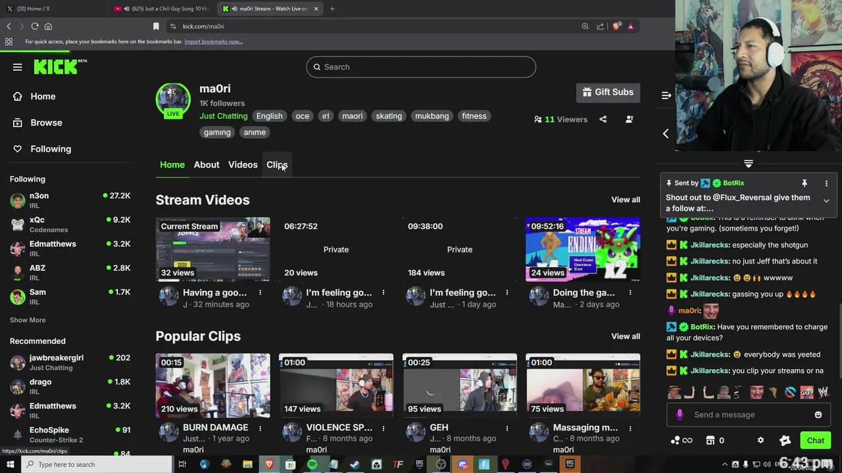The width and height of the screenshot is (842, 473).
Task: Select the channel Home tab
Action: pos(172,165)
